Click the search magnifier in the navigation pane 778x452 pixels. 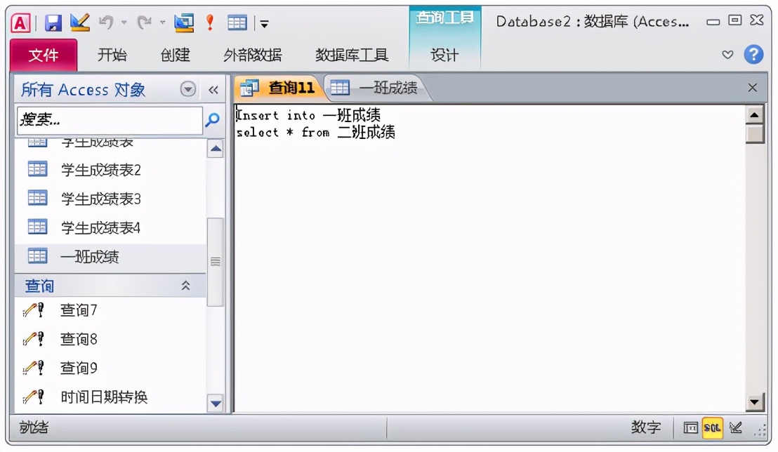(x=213, y=121)
